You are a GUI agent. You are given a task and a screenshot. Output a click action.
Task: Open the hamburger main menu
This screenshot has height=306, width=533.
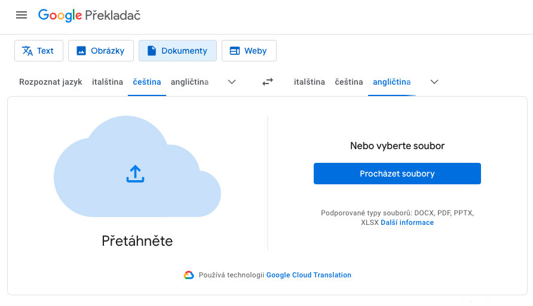[22, 15]
